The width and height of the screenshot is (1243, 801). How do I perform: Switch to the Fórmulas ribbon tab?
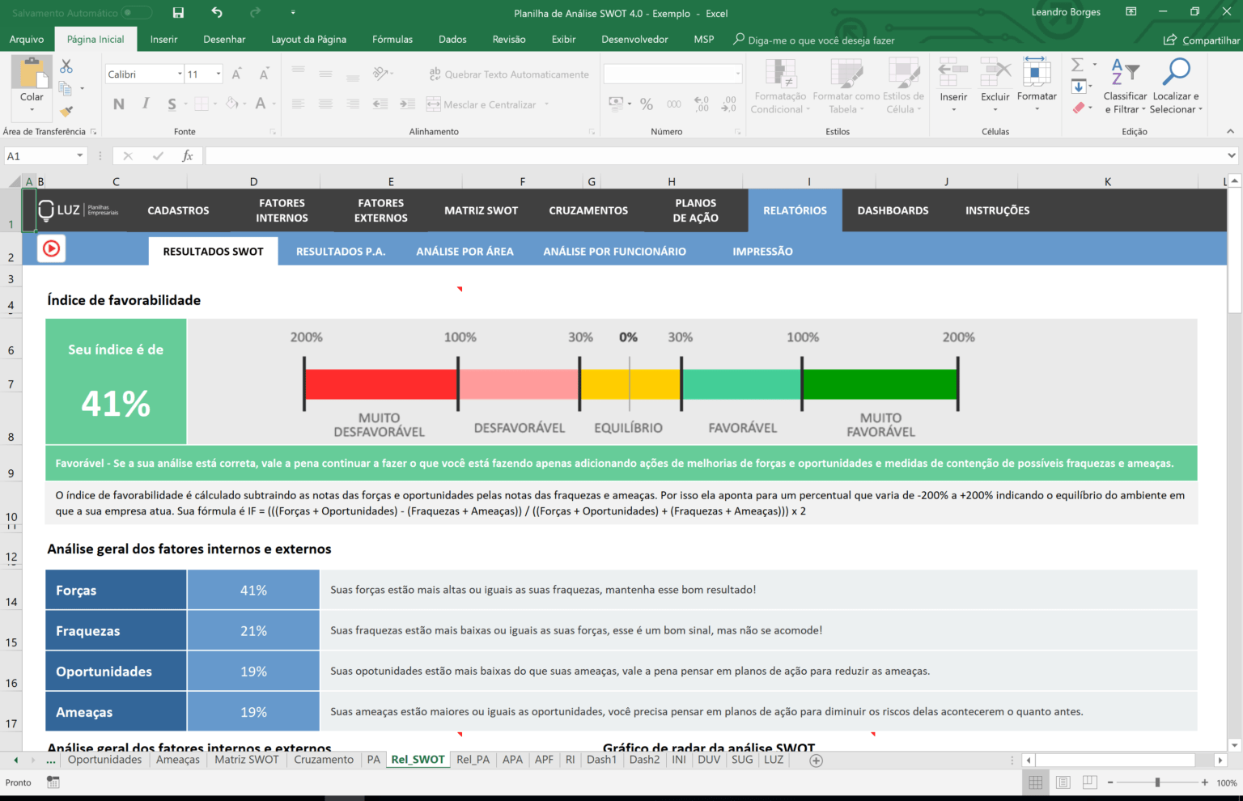click(392, 39)
